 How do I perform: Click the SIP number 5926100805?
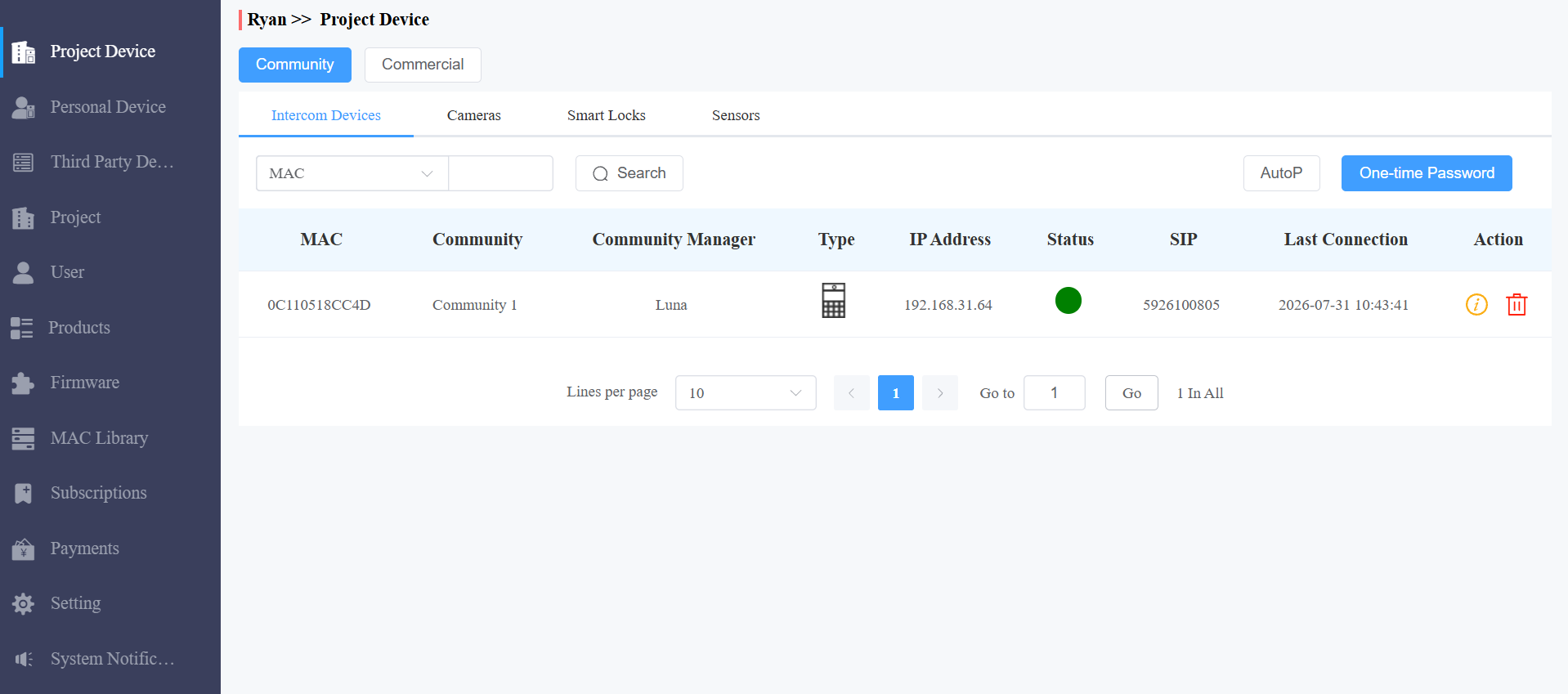pos(1181,305)
